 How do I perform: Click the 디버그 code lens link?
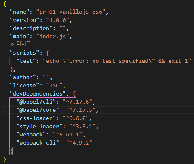(24, 43)
